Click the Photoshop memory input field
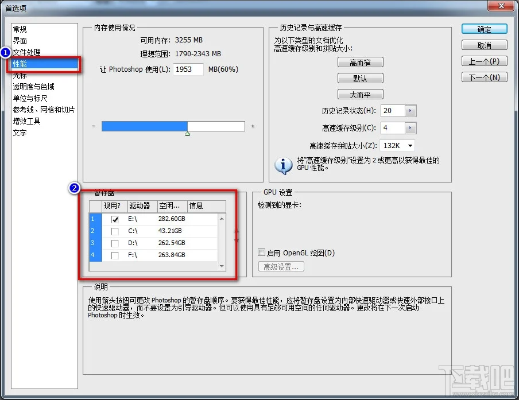519x400 pixels. (189, 69)
